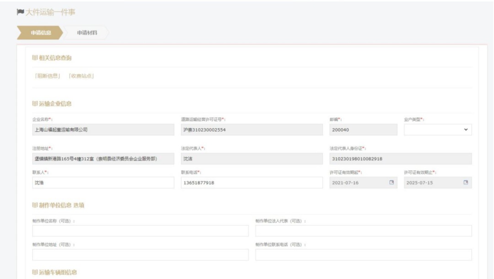Click the 制作单位联系电话 input box
The image size is (494, 279).
363,255
